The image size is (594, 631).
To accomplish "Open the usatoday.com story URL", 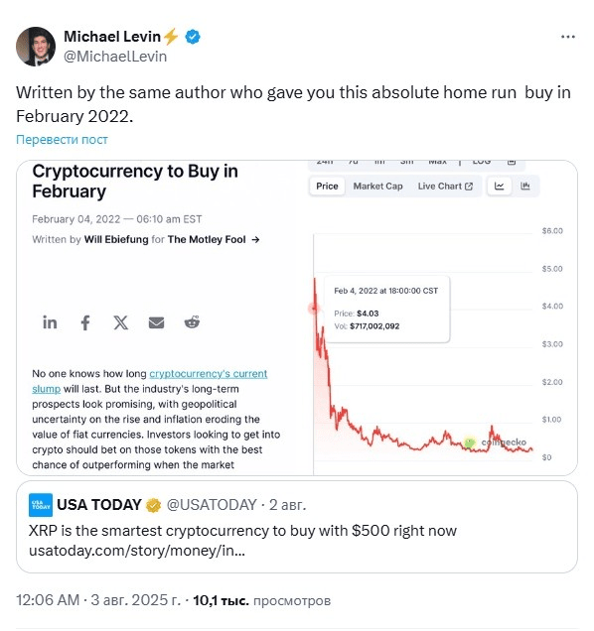I will coord(137,550).
